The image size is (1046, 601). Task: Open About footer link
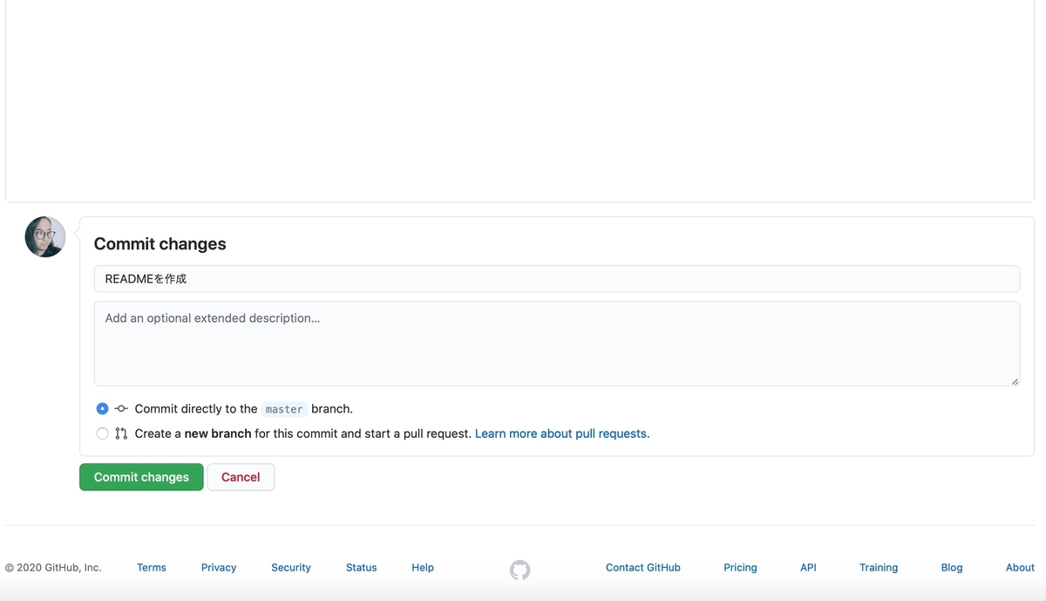click(1020, 567)
